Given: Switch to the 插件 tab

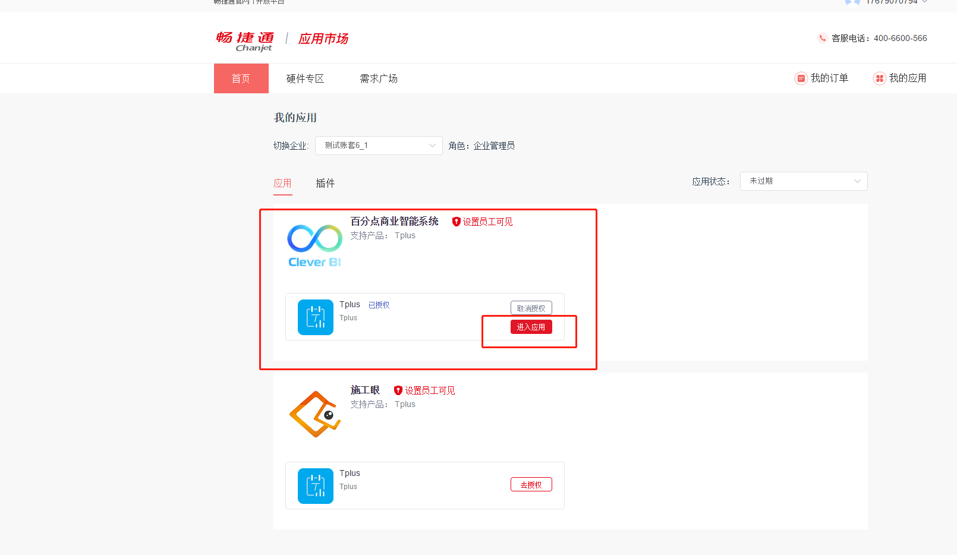Looking at the screenshot, I should pos(325,183).
